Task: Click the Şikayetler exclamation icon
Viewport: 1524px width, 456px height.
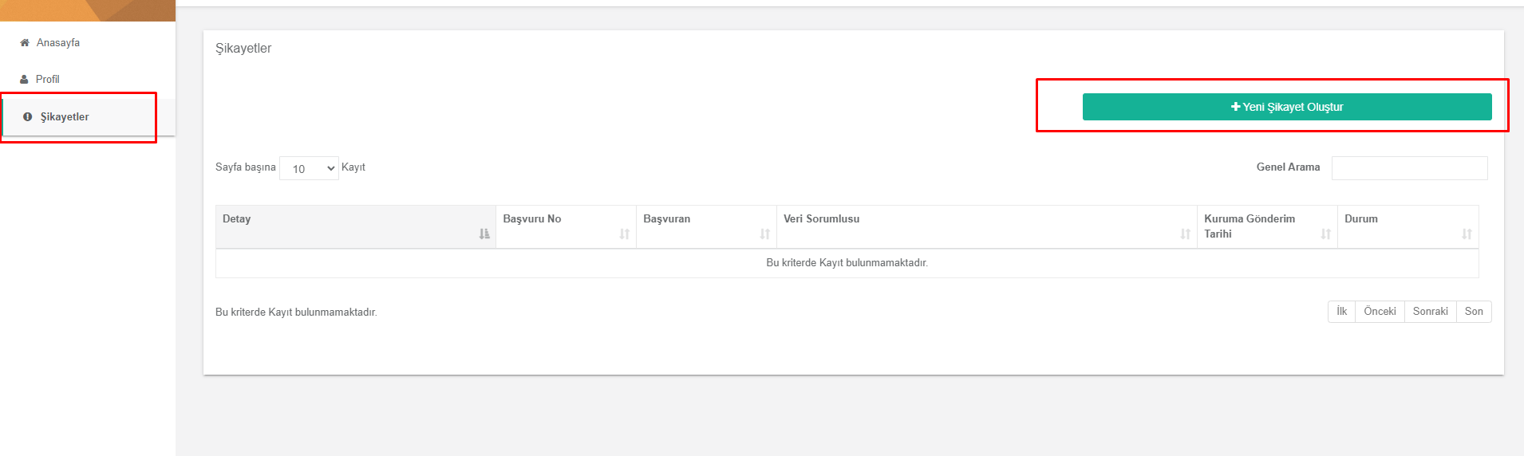Action: tap(28, 117)
